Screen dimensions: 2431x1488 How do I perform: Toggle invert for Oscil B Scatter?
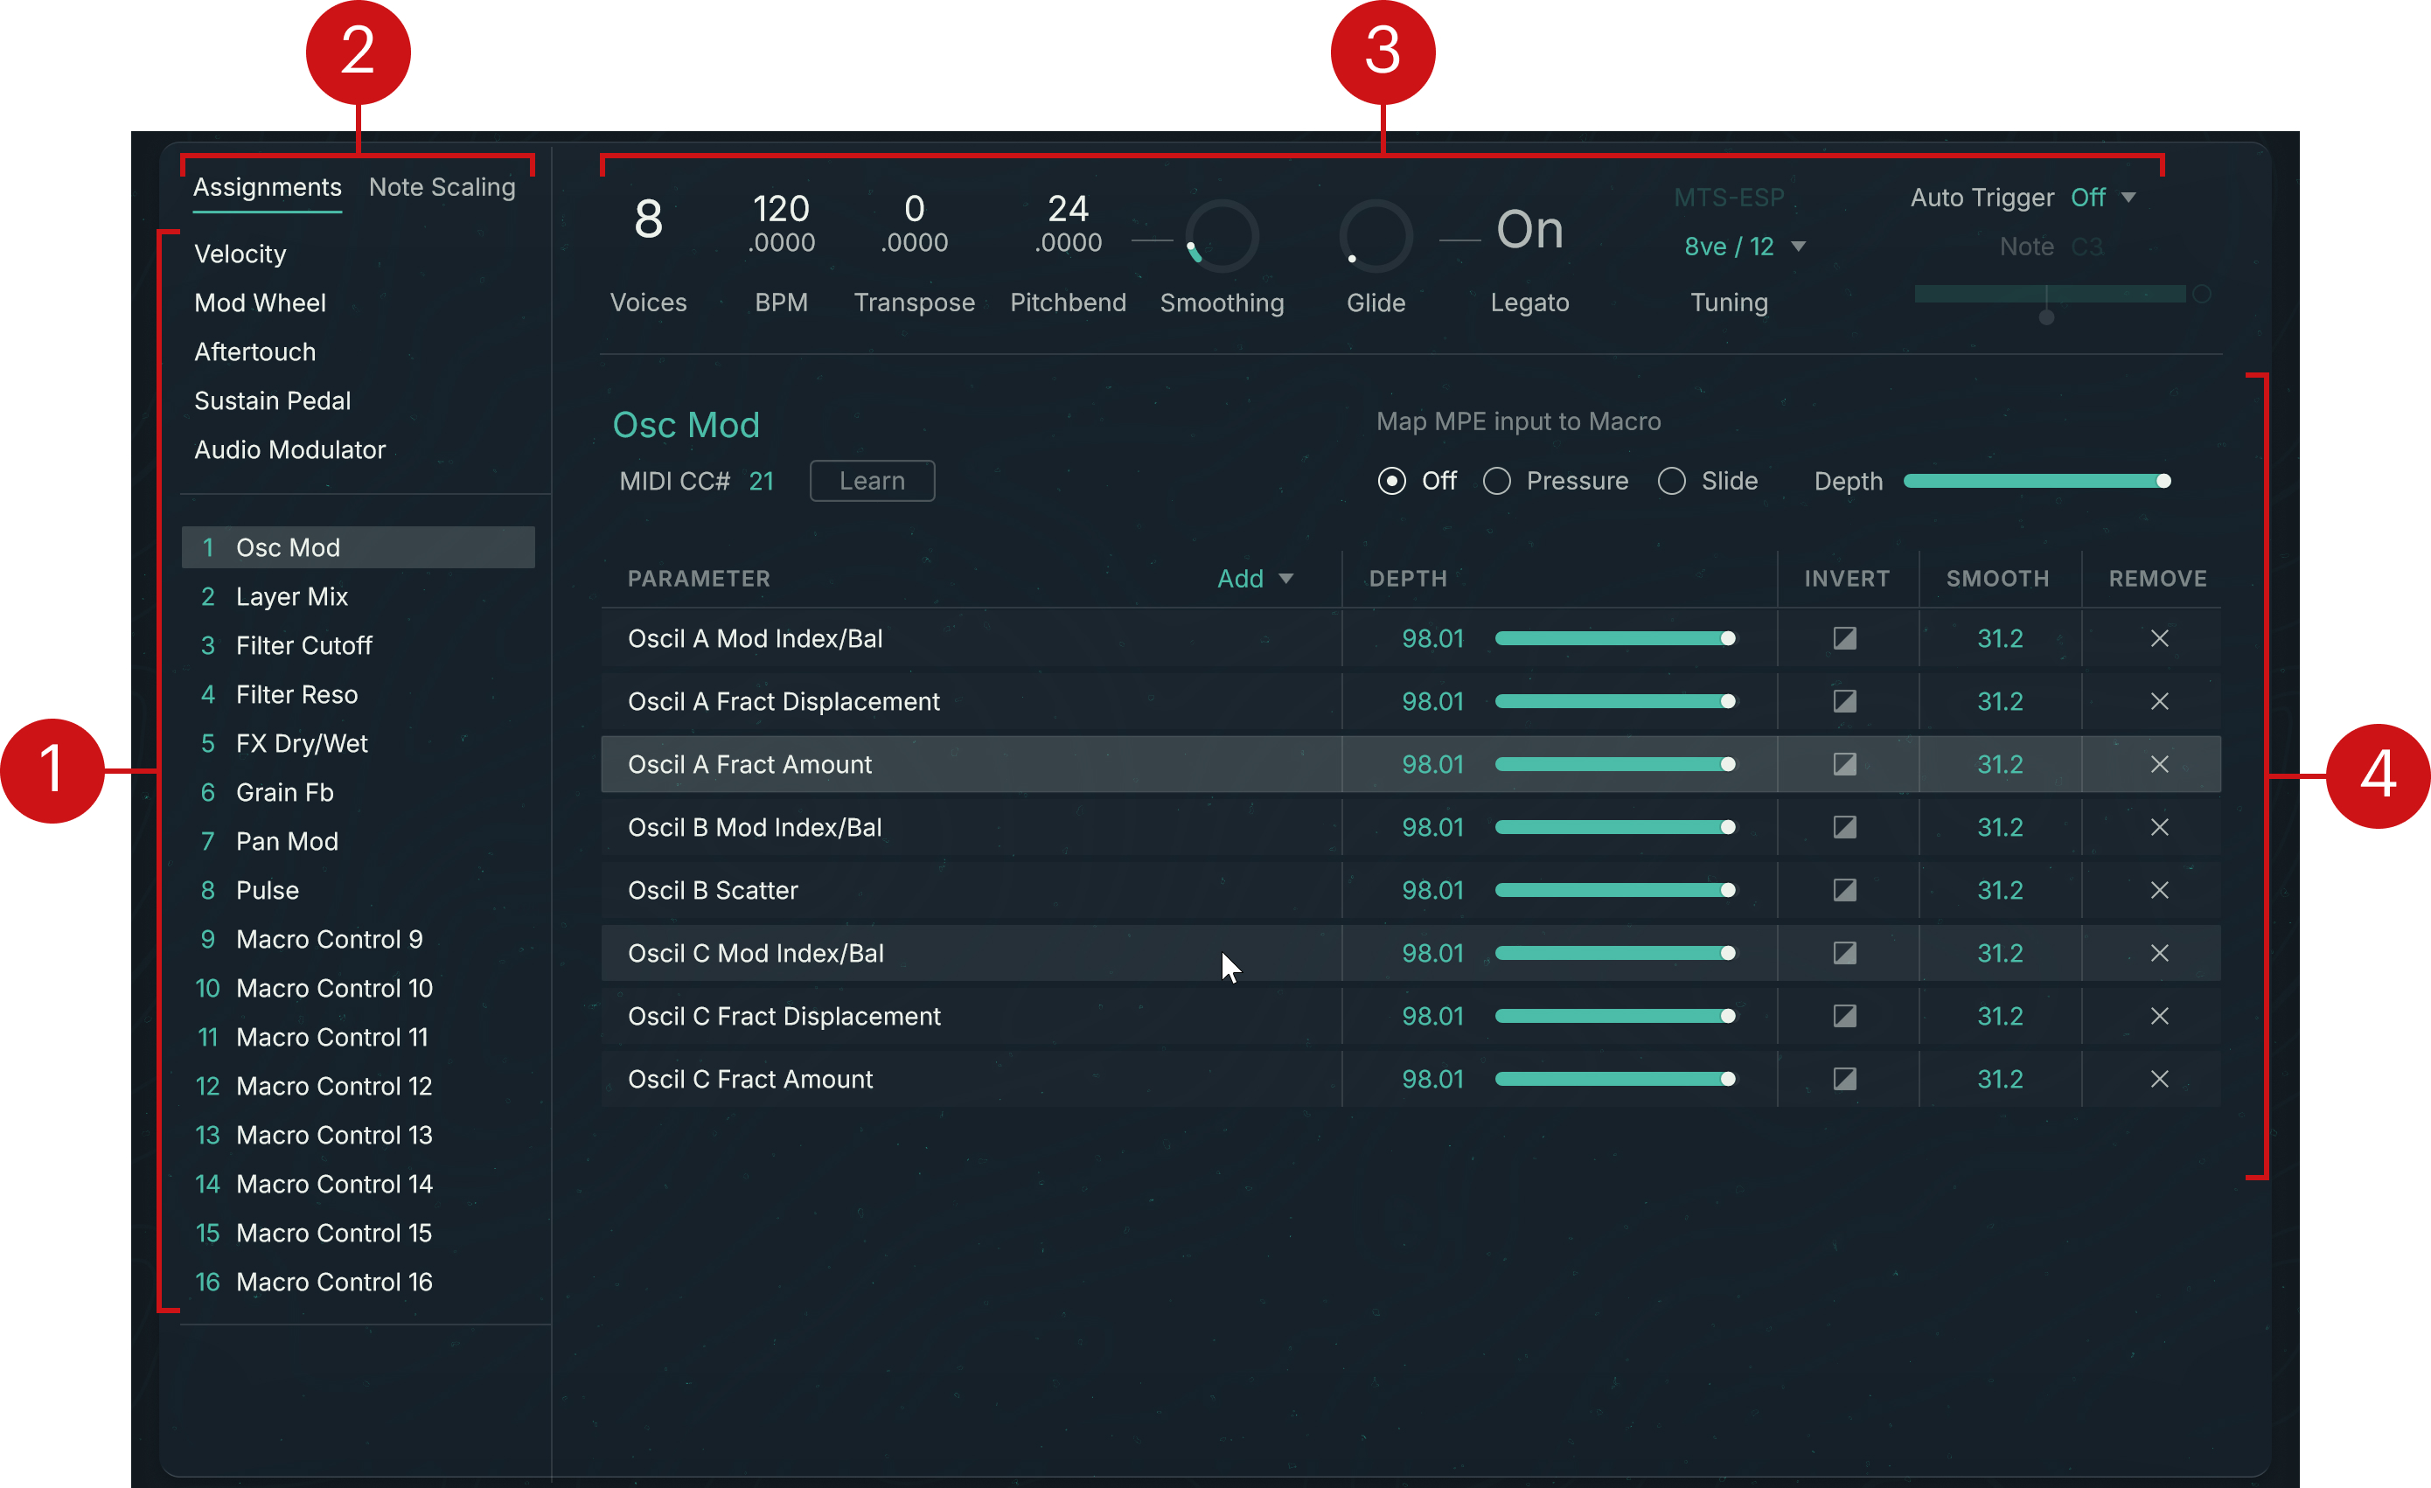(1844, 890)
